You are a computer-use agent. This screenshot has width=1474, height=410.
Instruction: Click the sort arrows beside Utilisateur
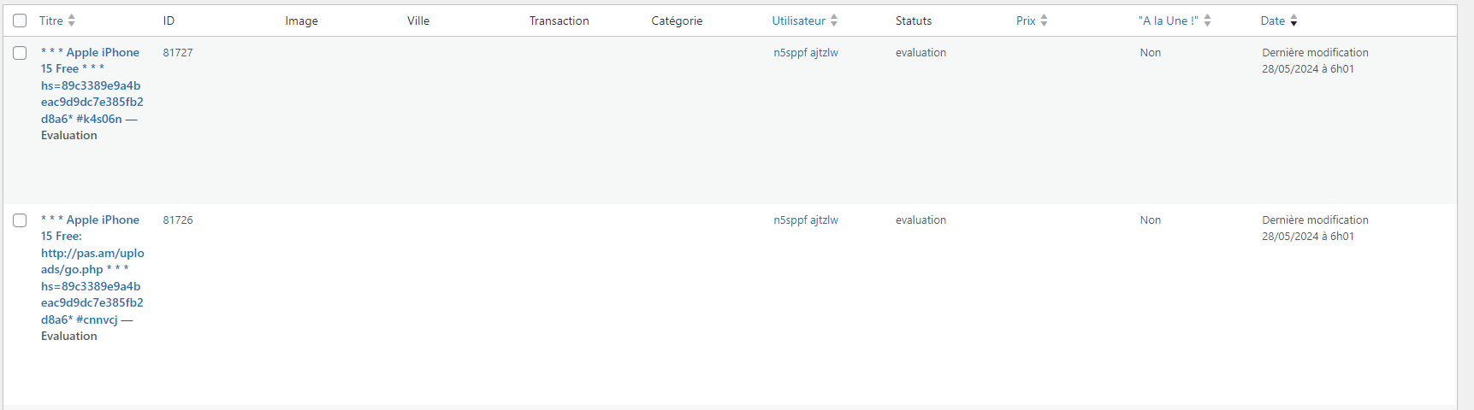(834, 20)
